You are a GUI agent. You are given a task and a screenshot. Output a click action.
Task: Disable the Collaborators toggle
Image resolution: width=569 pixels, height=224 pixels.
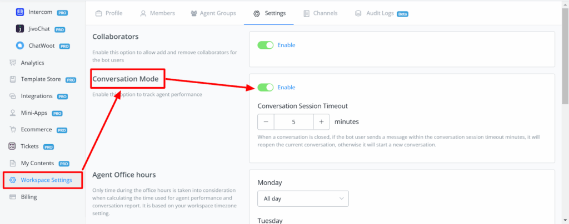pyautogui.click(x=266, y=45)
